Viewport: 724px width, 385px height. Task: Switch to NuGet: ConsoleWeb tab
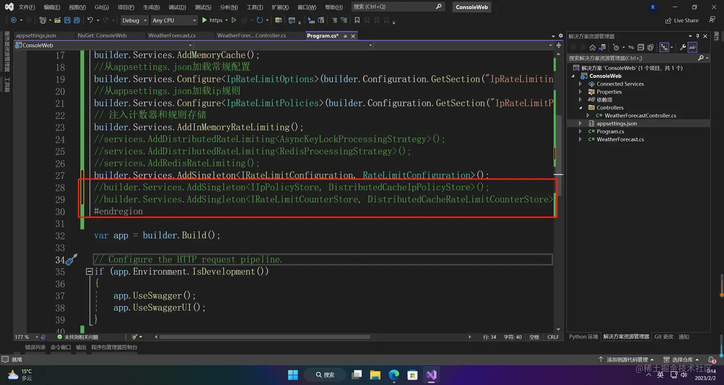(x=102, y=35)
